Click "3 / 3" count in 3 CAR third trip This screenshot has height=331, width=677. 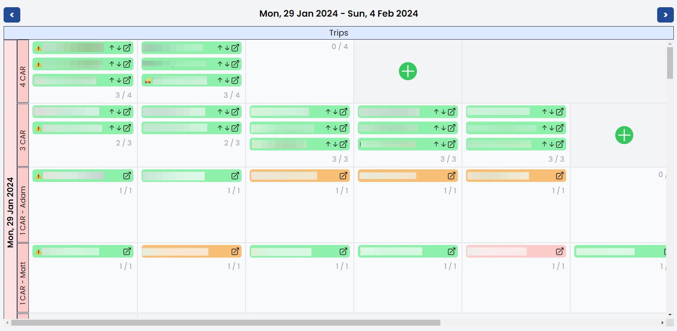[x=340, y=159]
